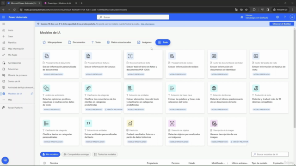Viewport: 296px width, 166px height.
Task: Click the sentiment analysis model icon
Action: [46, 88]
